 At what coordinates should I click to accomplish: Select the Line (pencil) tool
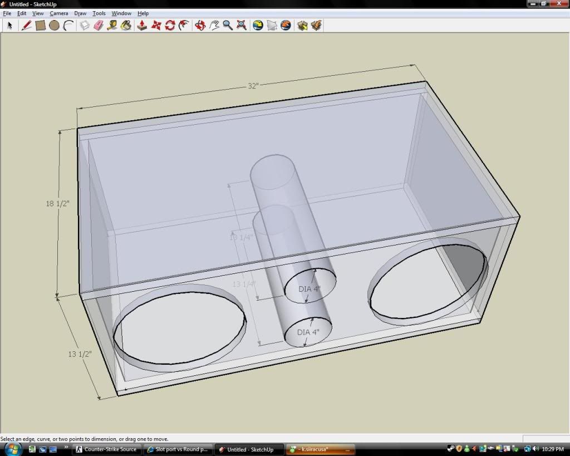[26, 25]
